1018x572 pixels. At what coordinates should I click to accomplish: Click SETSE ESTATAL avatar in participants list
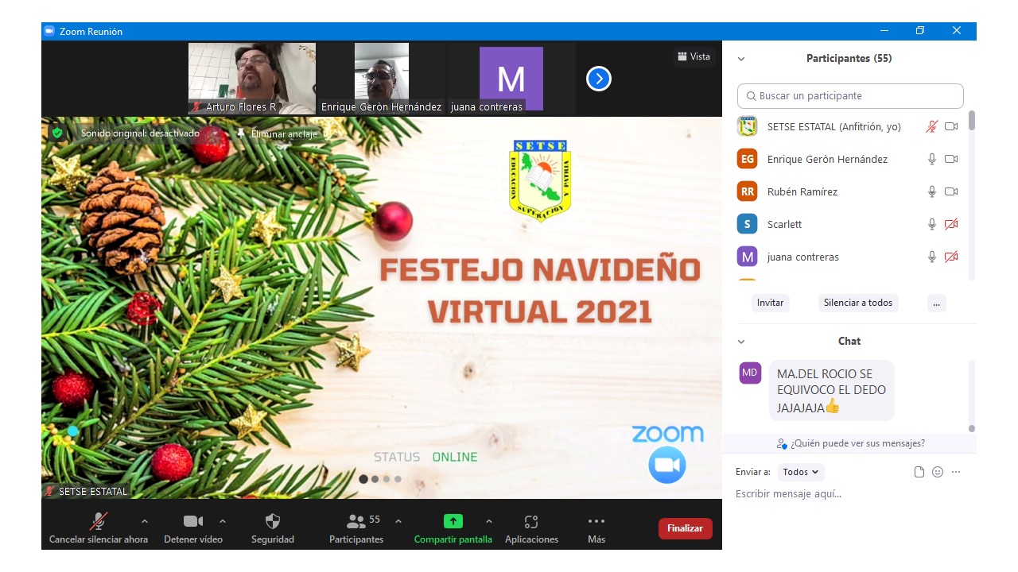(x=747, y=126)
